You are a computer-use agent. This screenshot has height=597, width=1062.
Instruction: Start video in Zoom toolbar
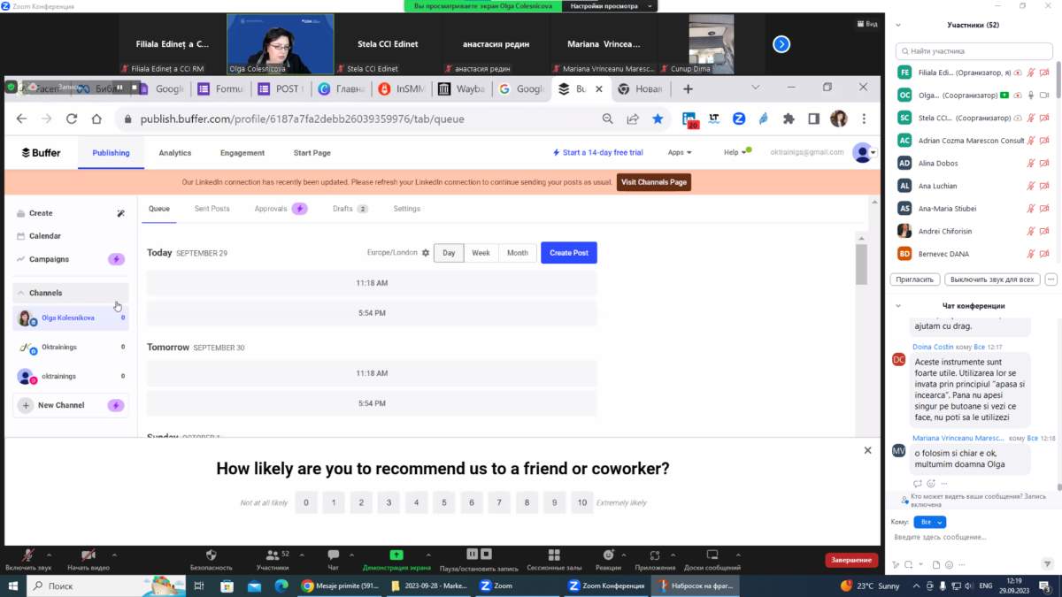coord(88,558)
